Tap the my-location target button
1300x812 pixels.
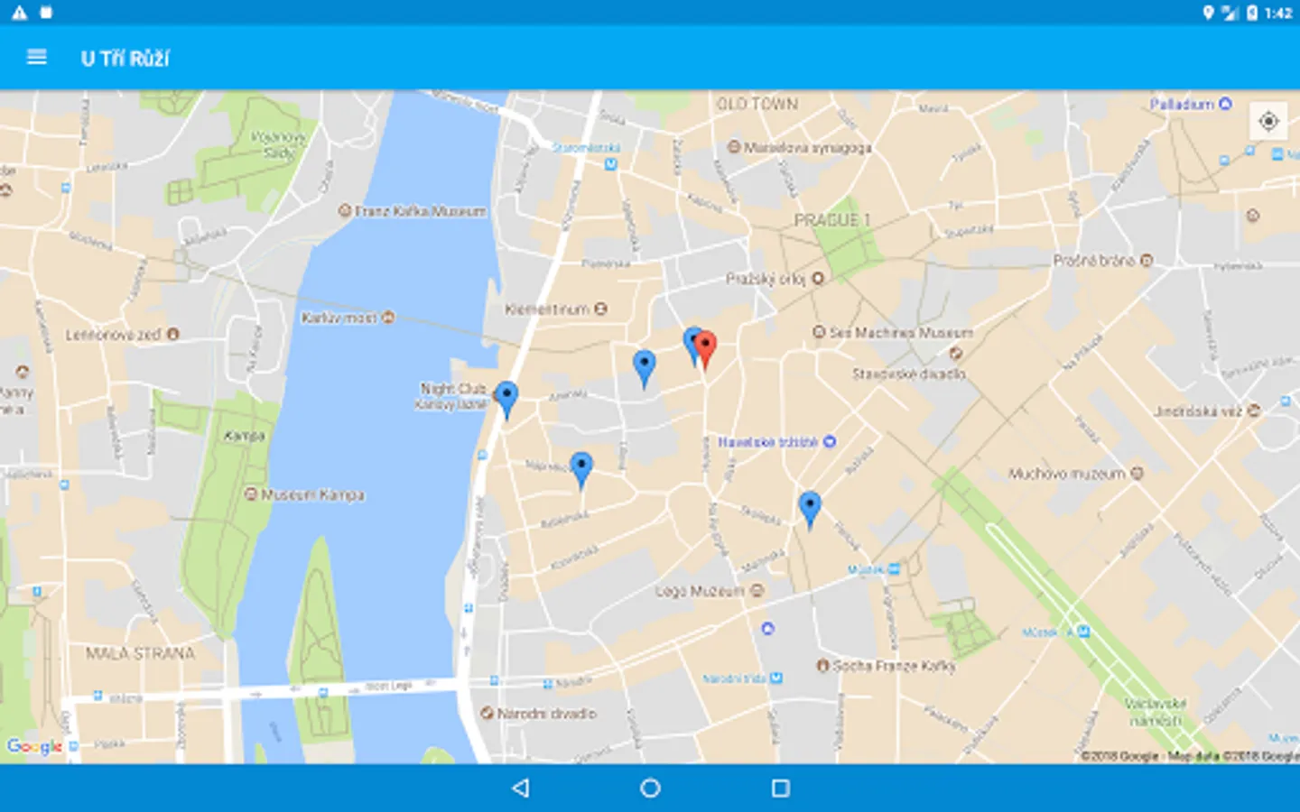pos(1268,121)
